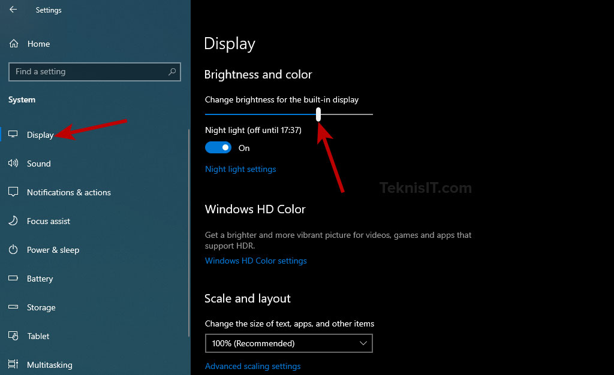
Task: Click the Find a setting search field
Action: (84, 71)
